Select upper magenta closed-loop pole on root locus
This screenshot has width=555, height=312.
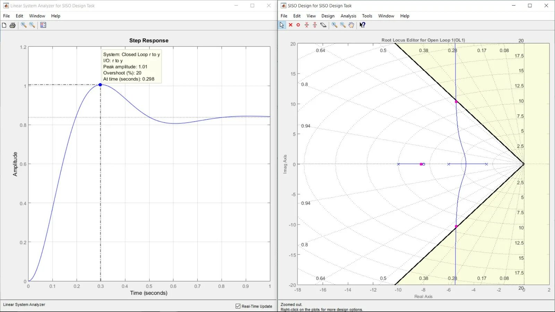click(x=456, y=102)
